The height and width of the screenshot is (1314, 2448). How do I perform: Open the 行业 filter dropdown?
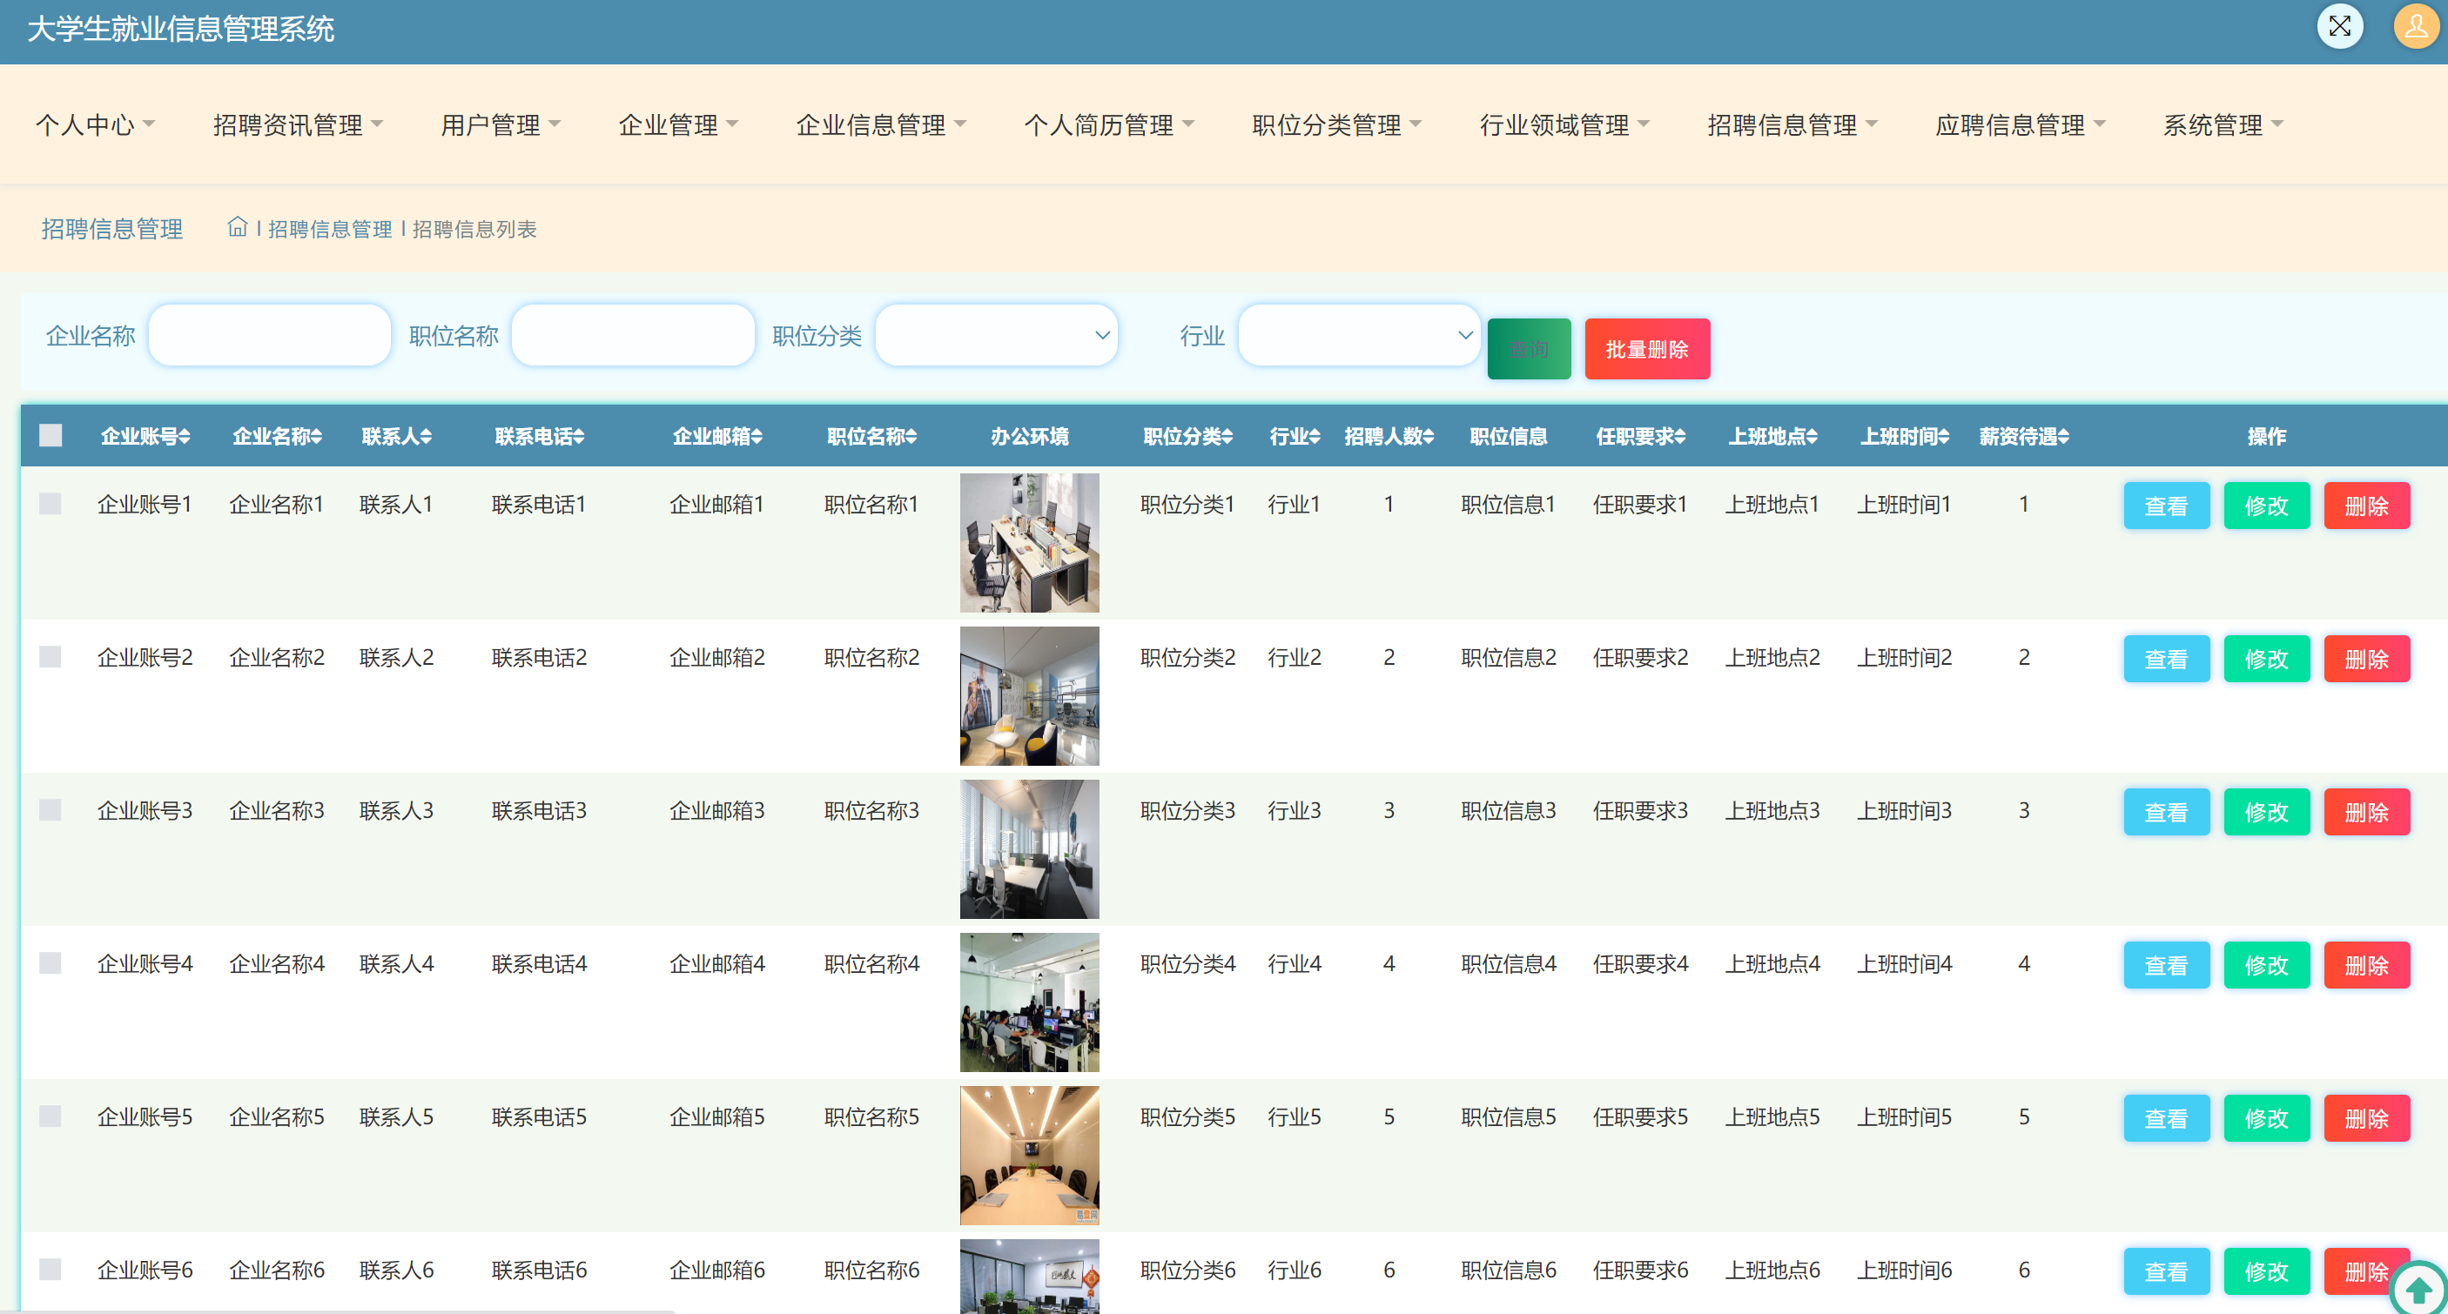click(1359, 334)
